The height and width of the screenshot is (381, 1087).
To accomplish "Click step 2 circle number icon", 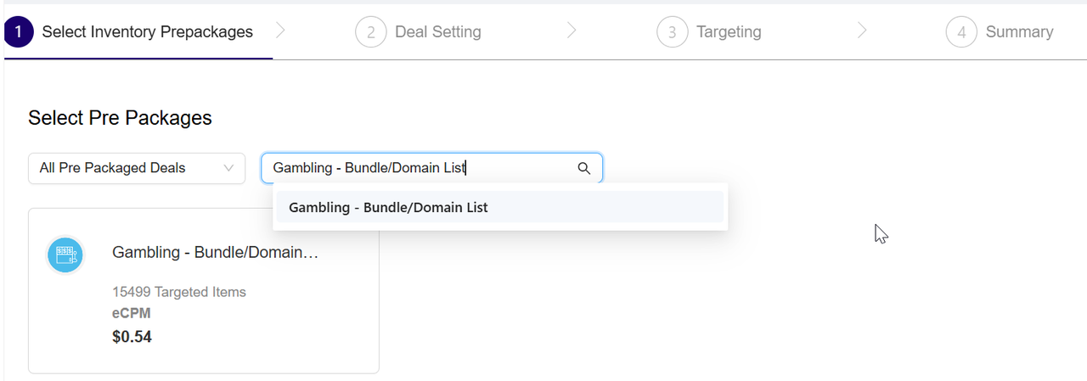I will (370, 32).
